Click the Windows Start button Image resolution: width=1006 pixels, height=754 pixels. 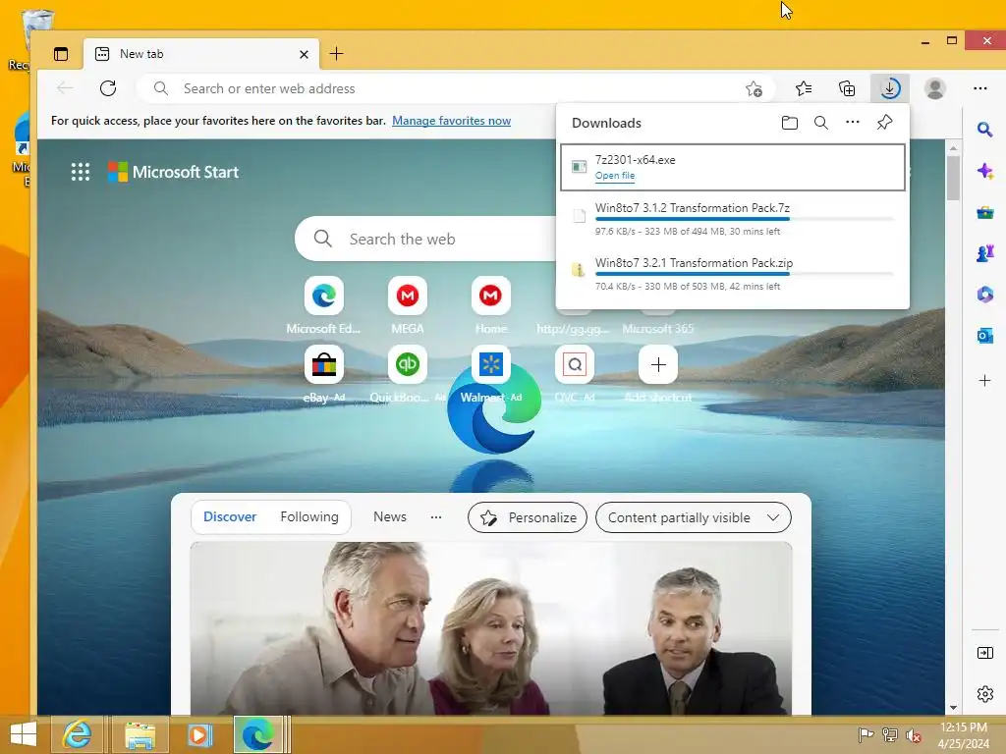click(24, 734)
